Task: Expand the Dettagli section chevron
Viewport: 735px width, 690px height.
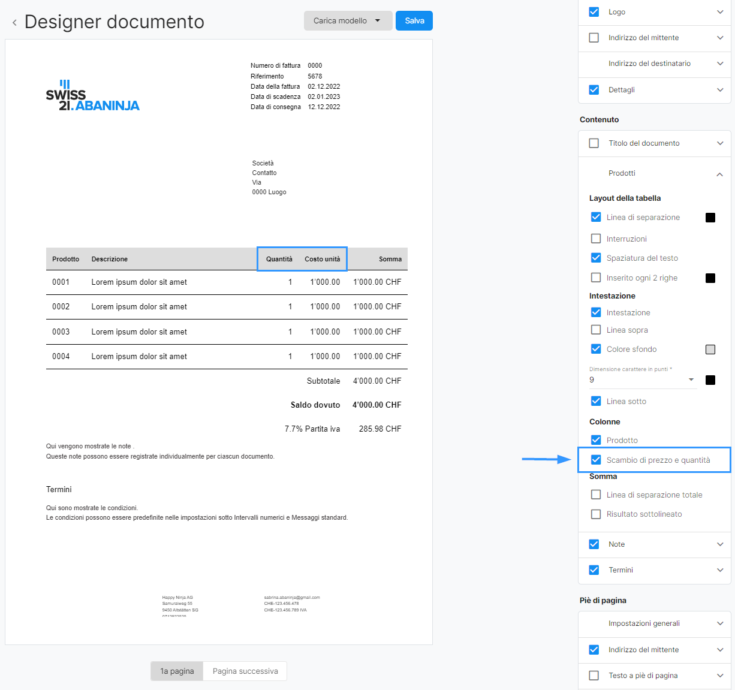Action: tap(720, 90)
